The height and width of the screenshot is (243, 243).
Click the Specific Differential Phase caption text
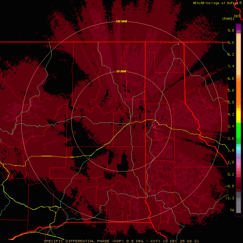click(121, 241)
